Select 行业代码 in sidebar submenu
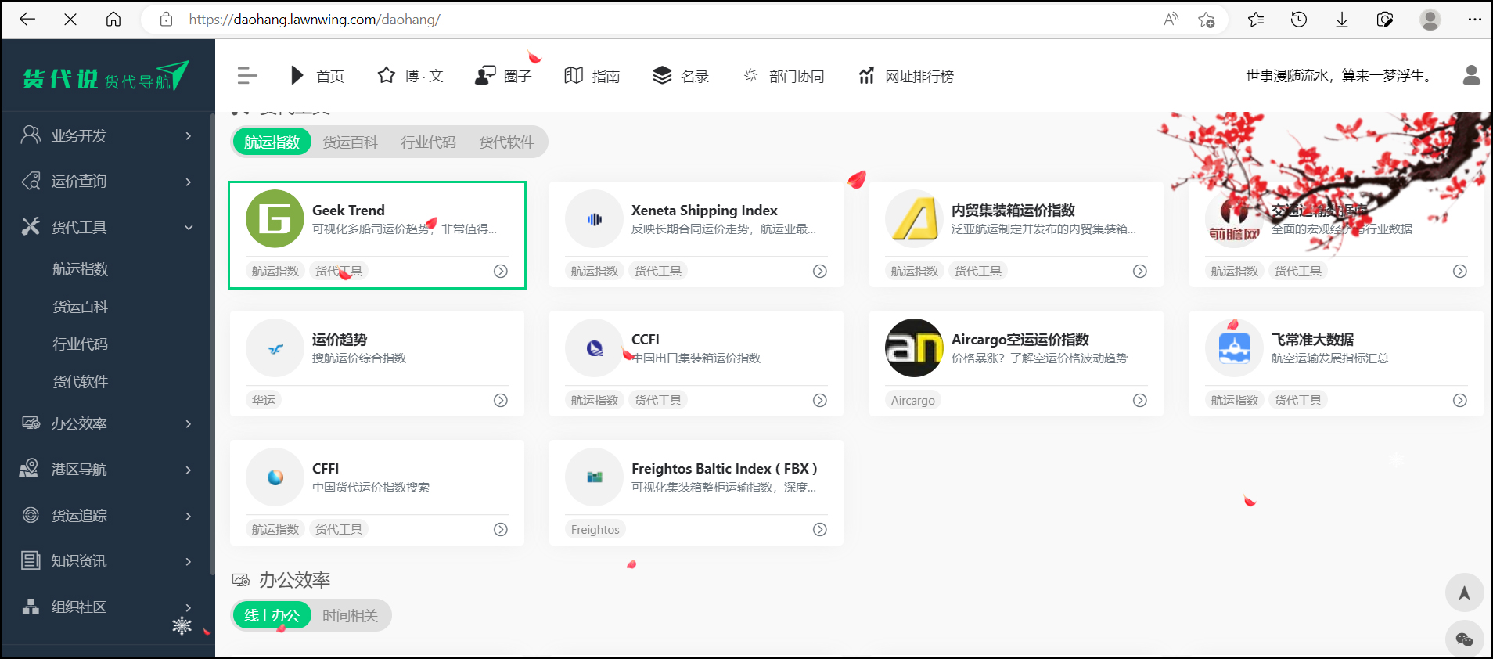This screenshot has height=659, width=1493. 80,344
